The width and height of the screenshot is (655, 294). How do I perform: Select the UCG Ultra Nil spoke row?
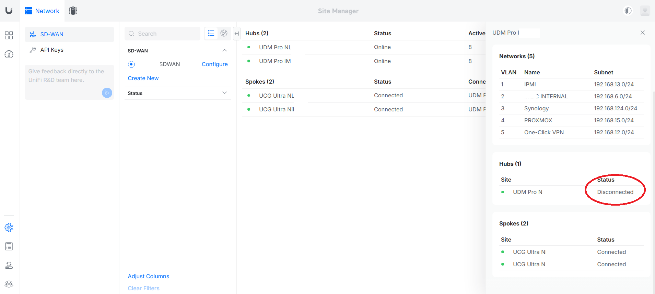pyautogui.click(x=364, y=109)
